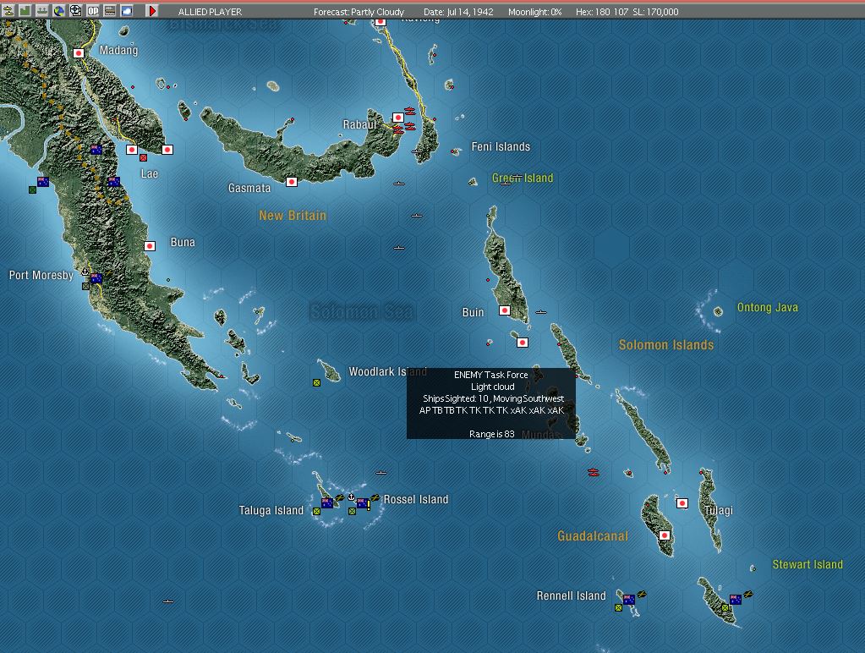Click the Green Island label

(x=523, y=178)
